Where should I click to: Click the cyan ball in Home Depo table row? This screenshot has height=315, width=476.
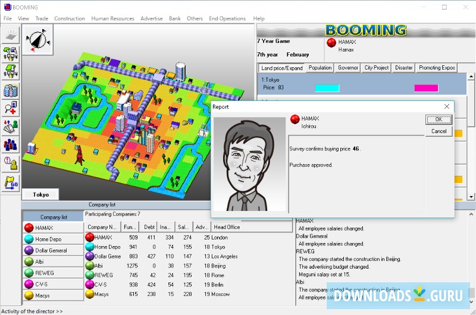90,247
